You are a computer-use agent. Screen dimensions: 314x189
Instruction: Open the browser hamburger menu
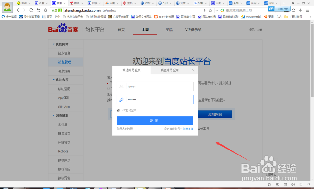coord(308,10)
